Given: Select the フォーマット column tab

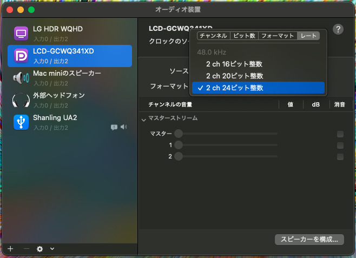Looking at the screenshot, I should [278, 36].
